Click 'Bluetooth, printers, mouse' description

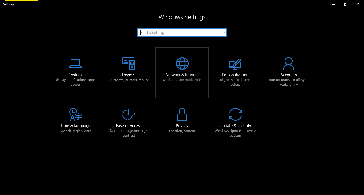(x=129, y=80)
